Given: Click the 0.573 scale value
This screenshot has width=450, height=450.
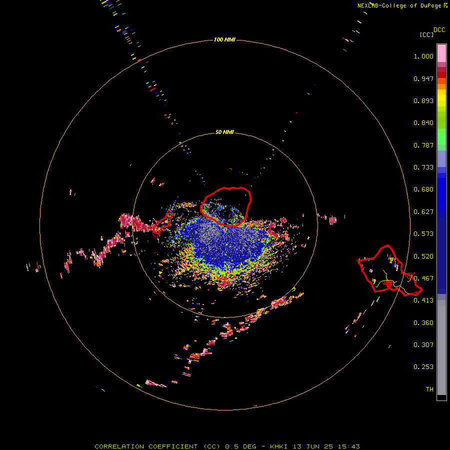Looking at the screenshot, I should [x=423, y=234].
